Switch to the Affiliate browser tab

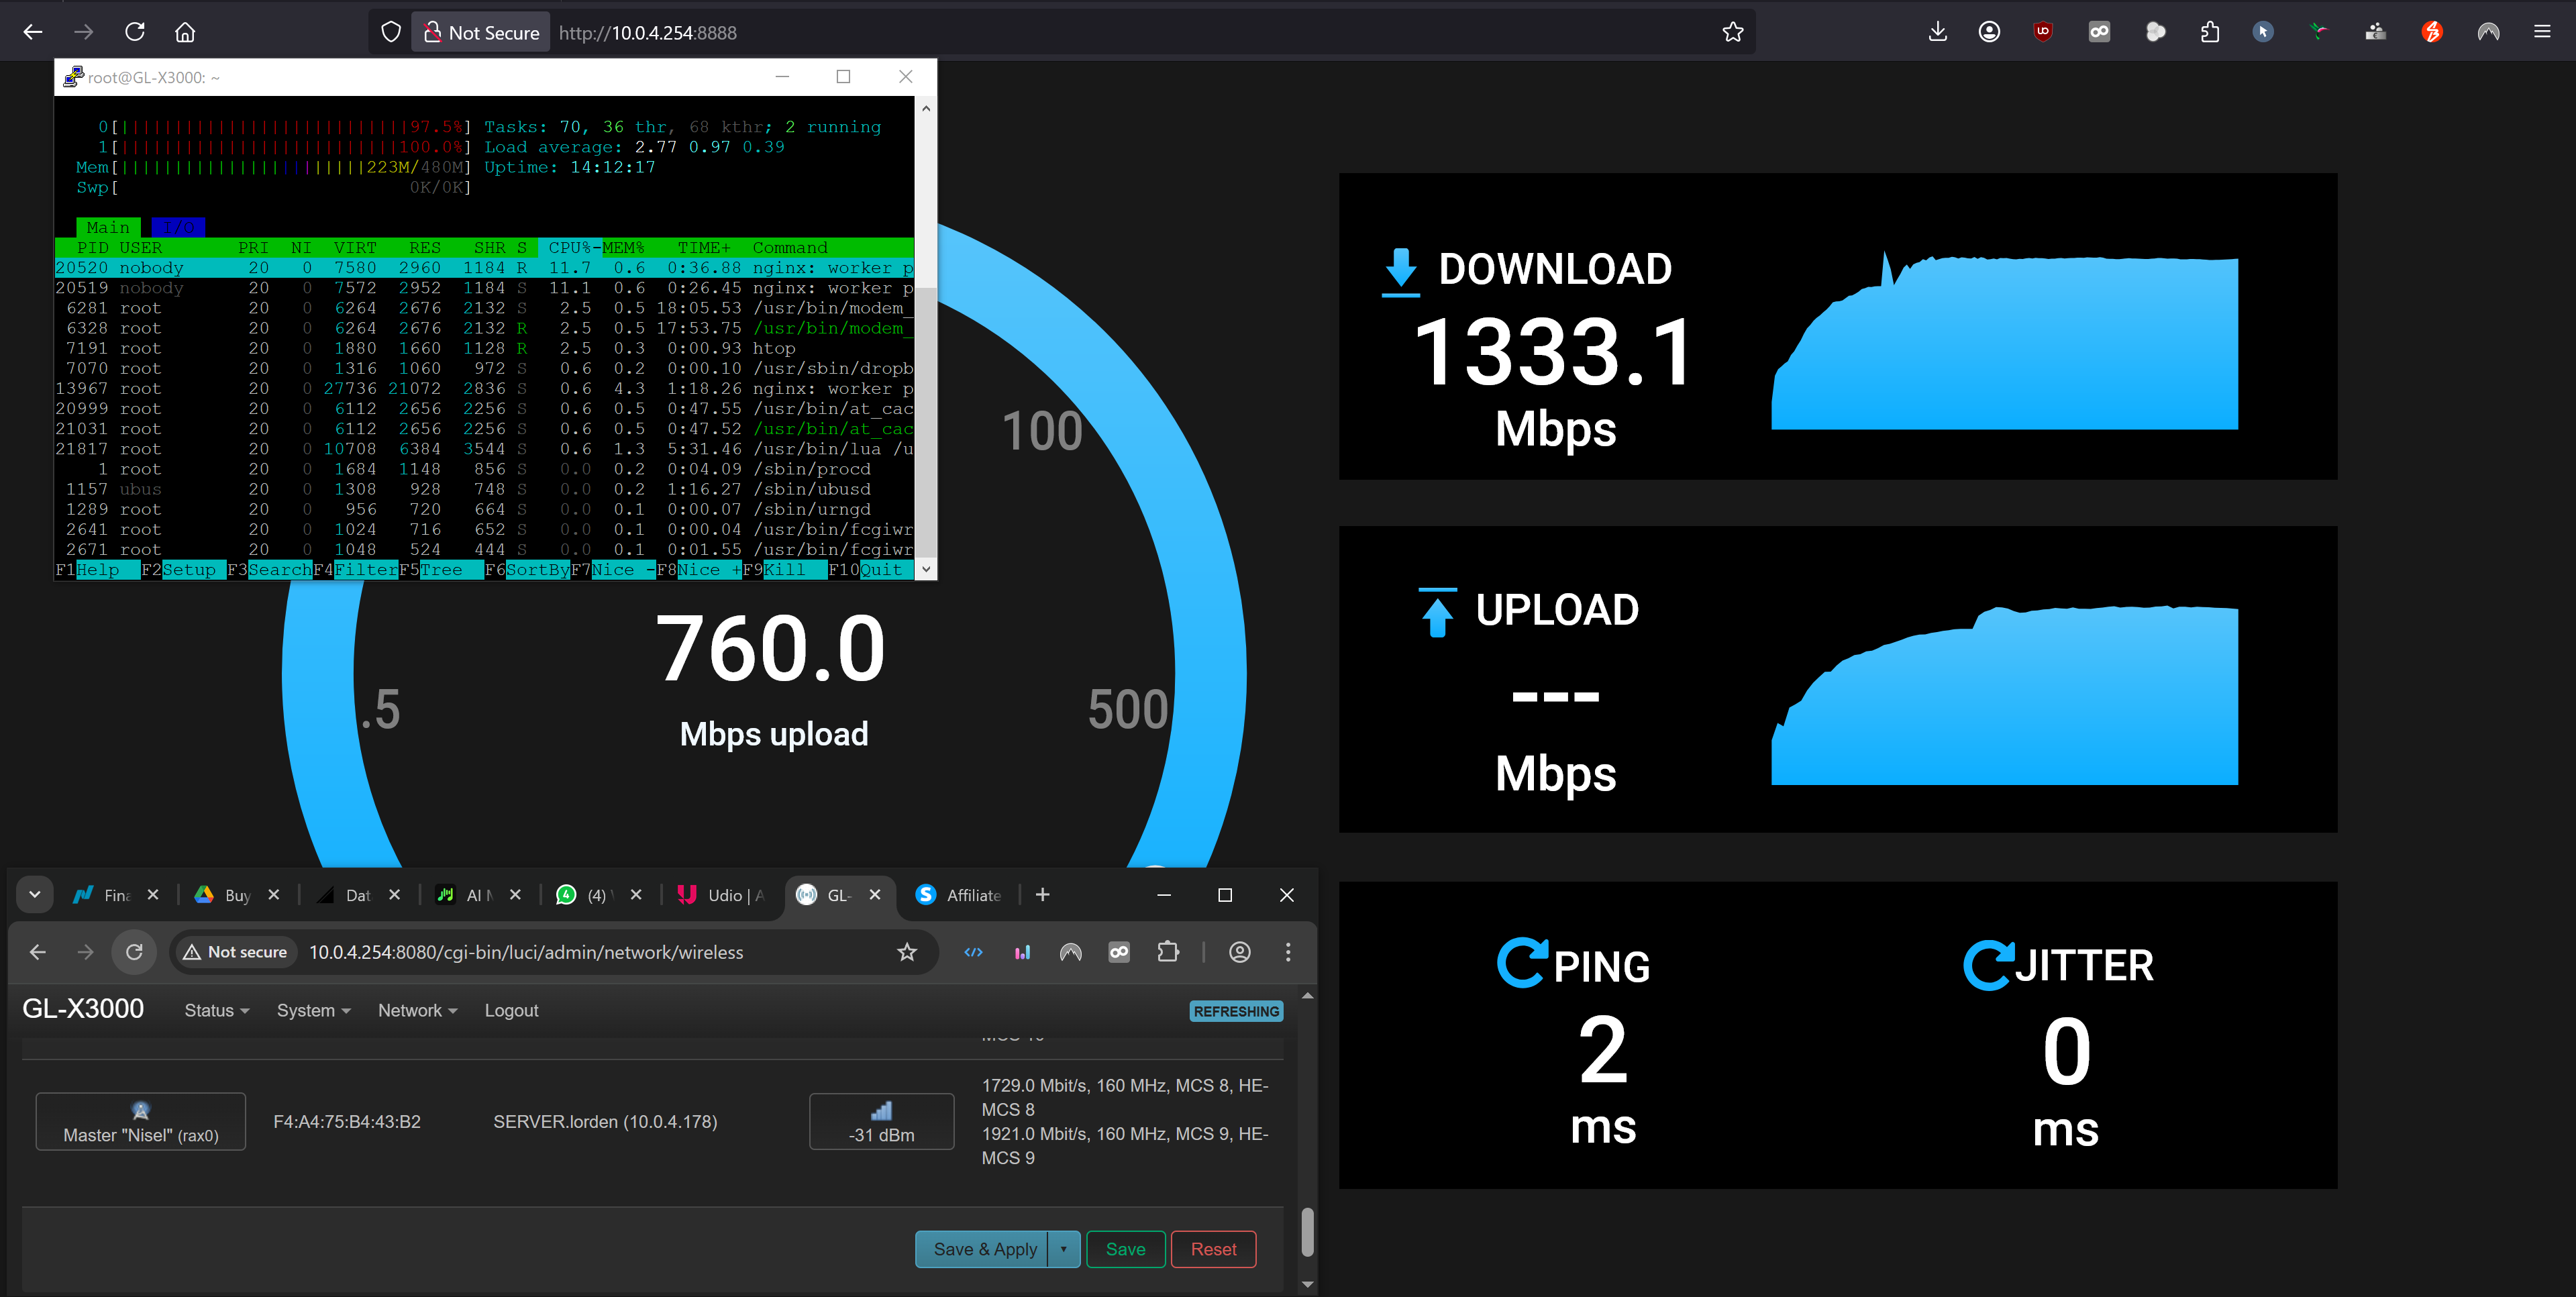tap(960, 895)
